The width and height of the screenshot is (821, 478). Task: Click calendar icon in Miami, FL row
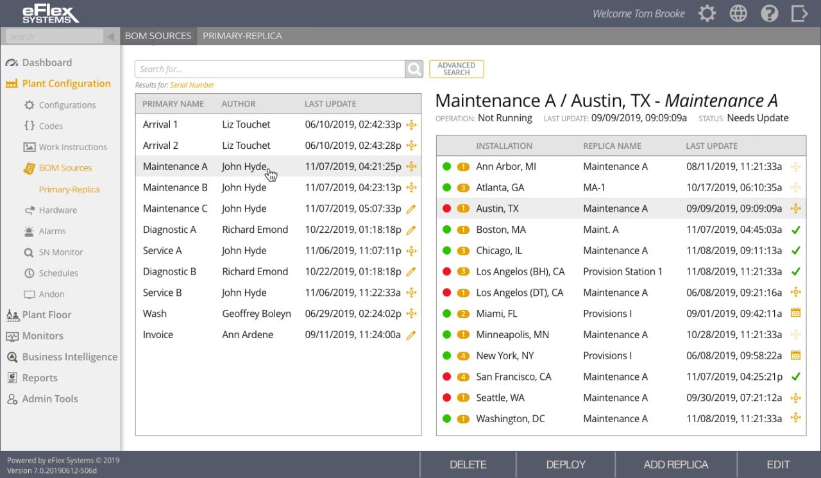click(x=795, y=314)
